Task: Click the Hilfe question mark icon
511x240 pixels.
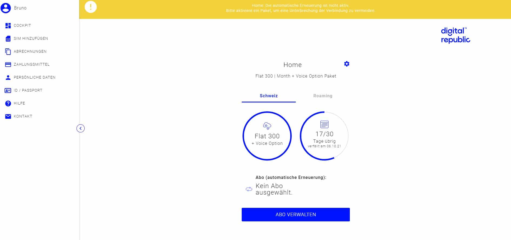Action: tap(8, 103)
